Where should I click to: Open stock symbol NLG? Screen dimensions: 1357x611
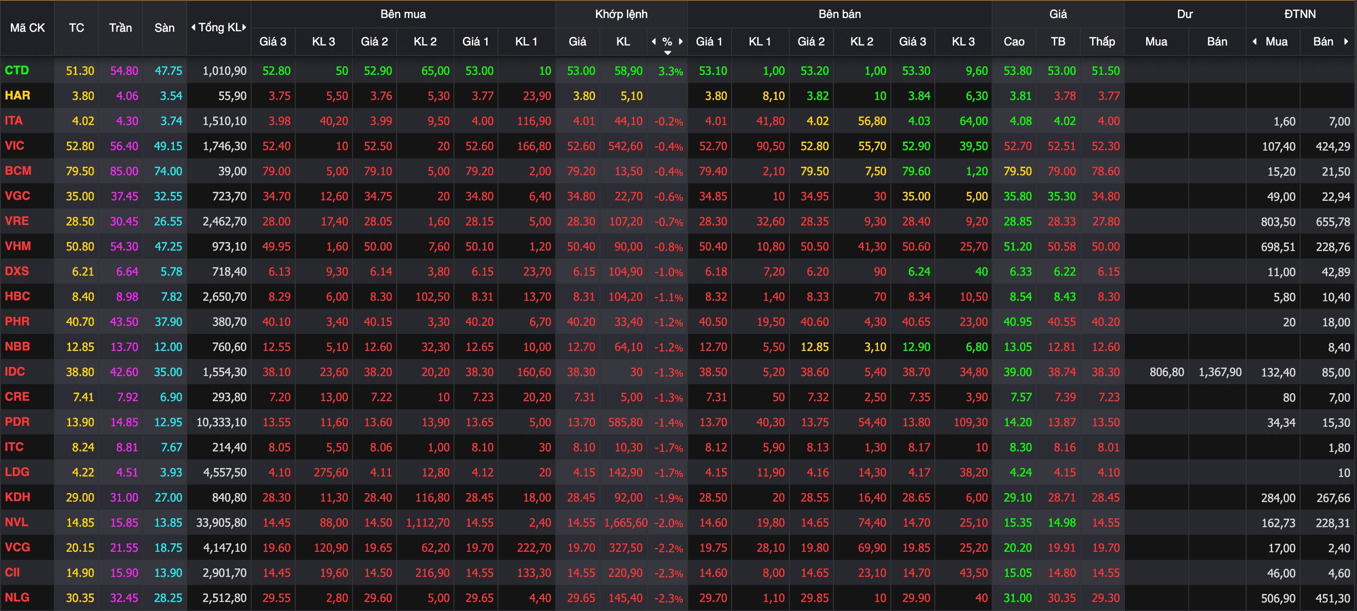(17, 598)
